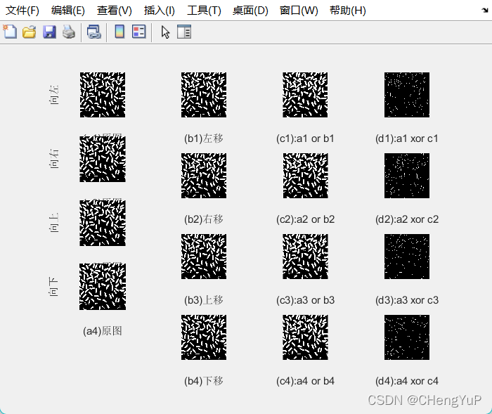Select the Edit Plot arrow tool
The width and height of the screenshot is (492, 414).
coord(165,32)
